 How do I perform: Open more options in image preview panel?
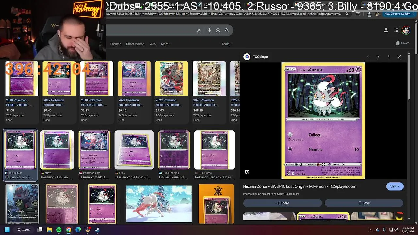[389, 57]
